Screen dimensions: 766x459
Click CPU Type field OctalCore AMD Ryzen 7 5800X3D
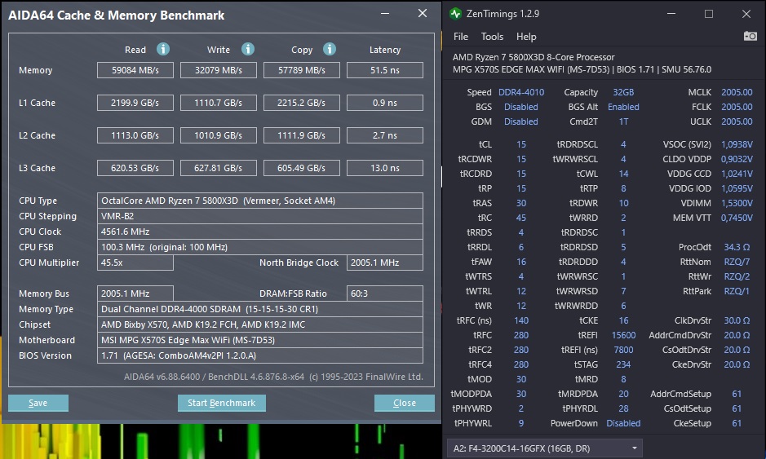click(x=260, y=201)
